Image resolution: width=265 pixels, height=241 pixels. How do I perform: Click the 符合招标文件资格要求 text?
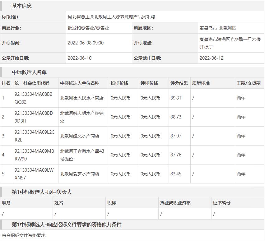[x=24, y=235]
